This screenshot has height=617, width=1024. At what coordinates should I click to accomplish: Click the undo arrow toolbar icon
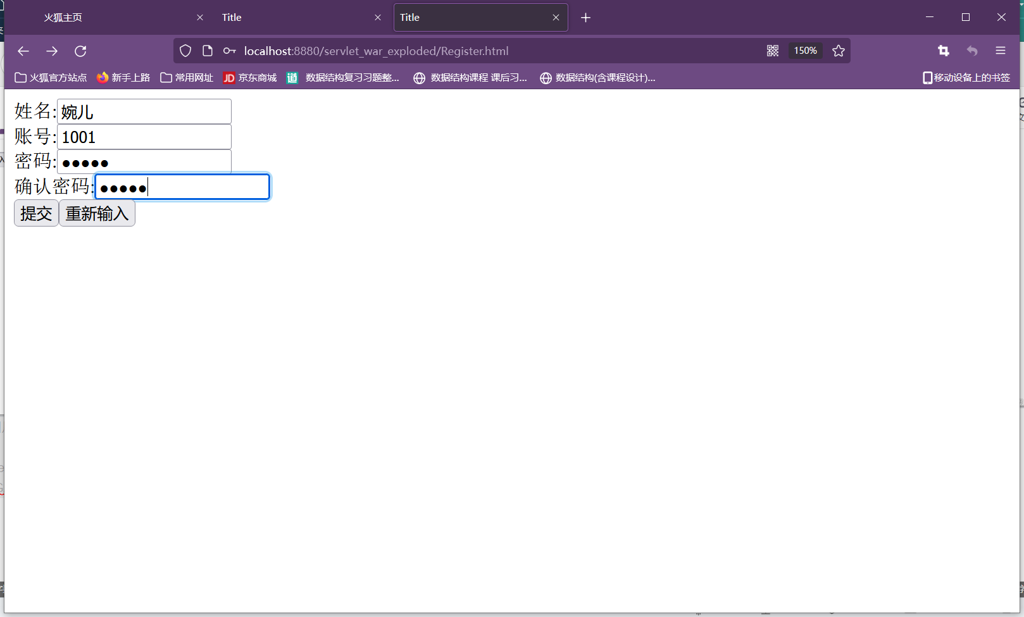pos(972,51)
